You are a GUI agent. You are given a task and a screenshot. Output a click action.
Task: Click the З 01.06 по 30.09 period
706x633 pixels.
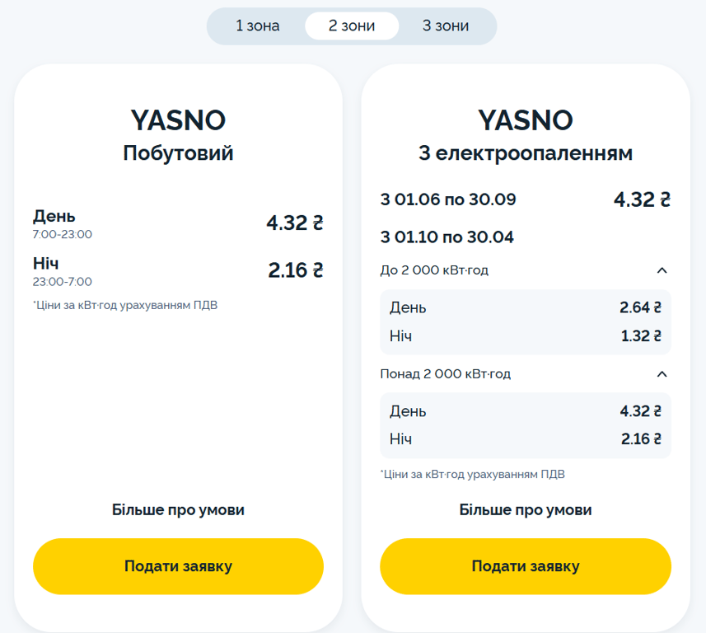448,199
